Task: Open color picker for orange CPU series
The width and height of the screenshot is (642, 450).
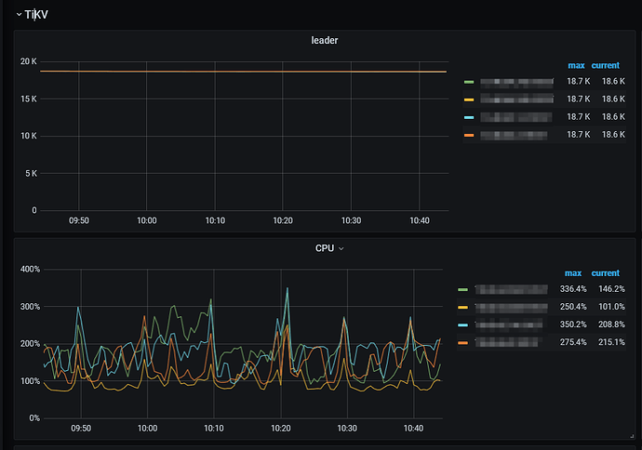Action: coord(463,343)
